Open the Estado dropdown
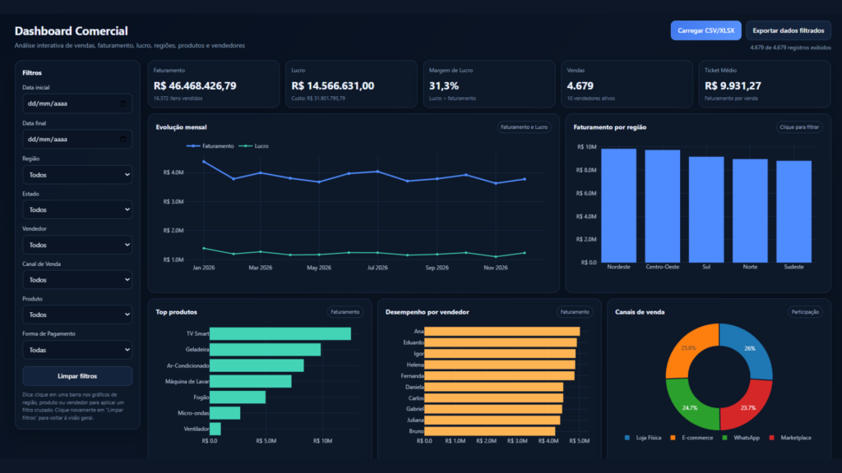842x473 pixels. [77, 209]
